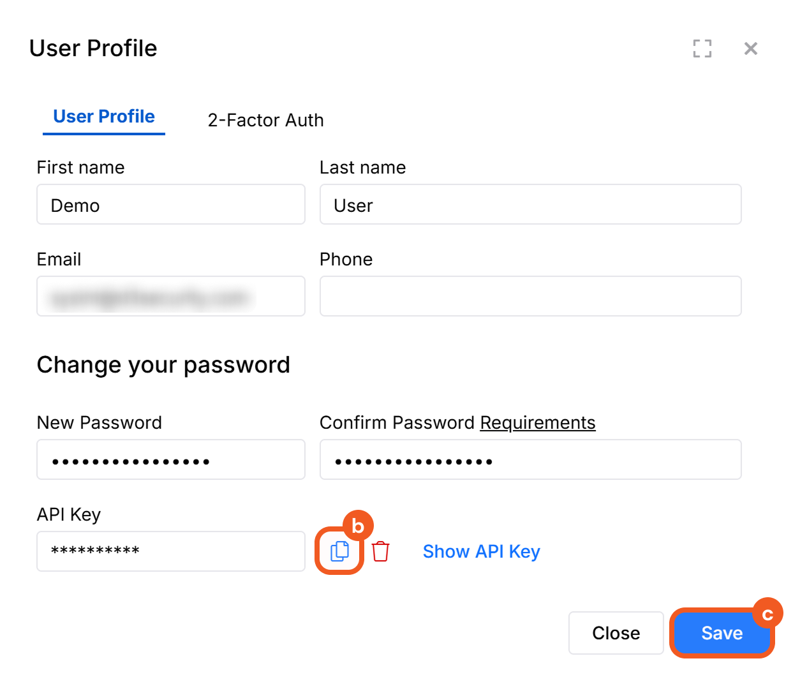
Task: Delete the API key with trash icon
Action: (x=380, y=551)
